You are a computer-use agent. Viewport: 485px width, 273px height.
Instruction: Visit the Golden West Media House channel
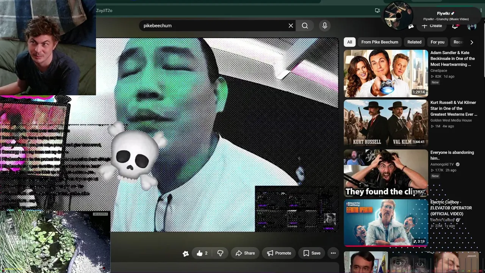coord(451,120)
